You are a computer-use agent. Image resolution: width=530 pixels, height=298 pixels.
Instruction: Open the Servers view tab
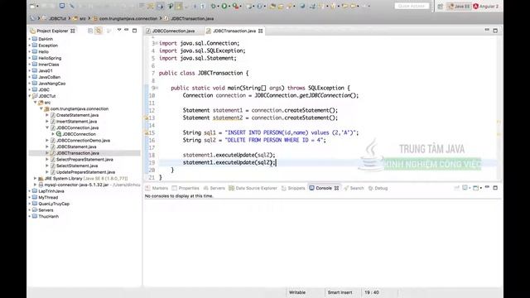(214, 188)
